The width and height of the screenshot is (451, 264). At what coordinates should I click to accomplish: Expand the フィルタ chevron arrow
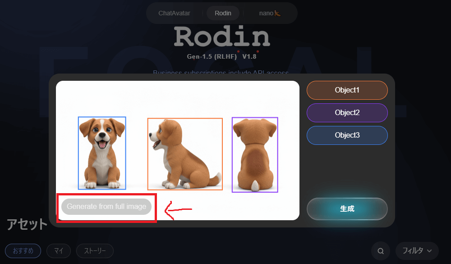pyautogui.click(x=429, y=251)
